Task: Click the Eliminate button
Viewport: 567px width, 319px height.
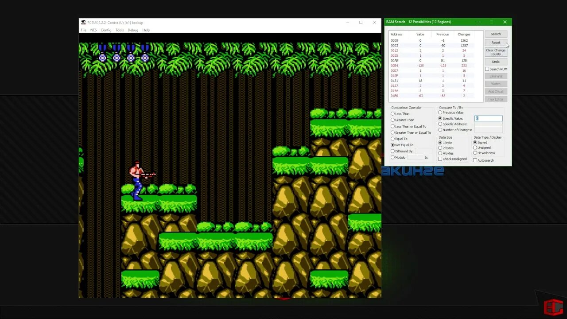Action: click(496, 76)
